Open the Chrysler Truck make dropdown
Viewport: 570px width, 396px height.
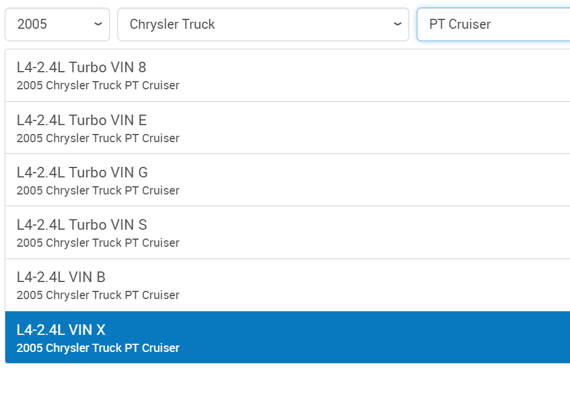263,24
